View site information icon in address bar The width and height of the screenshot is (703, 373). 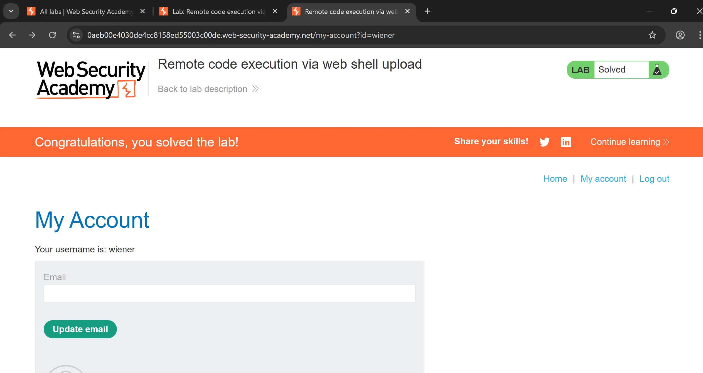tap(76, 35)
